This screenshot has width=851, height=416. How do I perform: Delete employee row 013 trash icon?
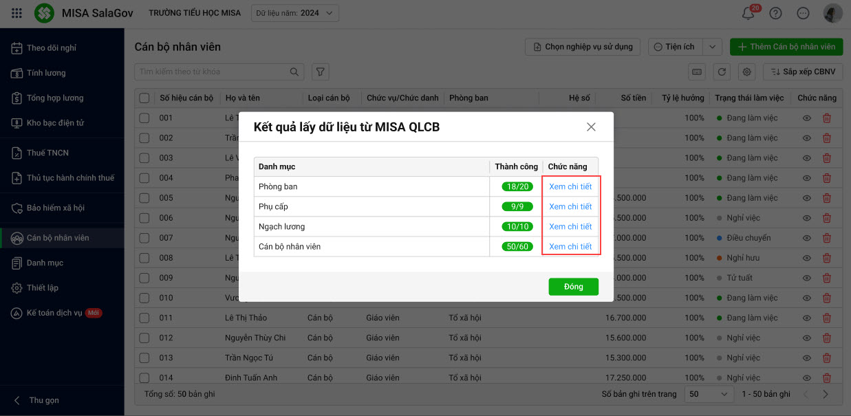point(827,358)
